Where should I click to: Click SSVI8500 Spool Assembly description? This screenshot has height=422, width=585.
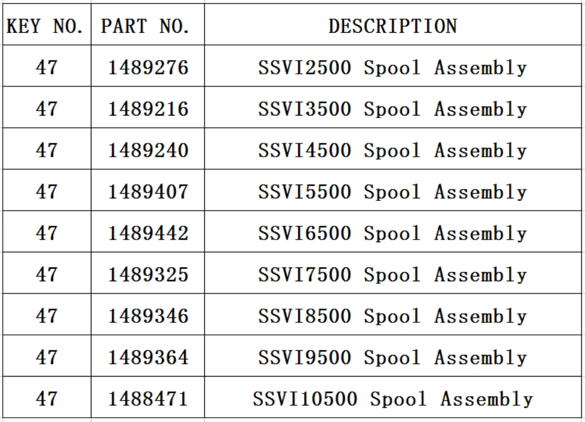[x=392, y=316]
